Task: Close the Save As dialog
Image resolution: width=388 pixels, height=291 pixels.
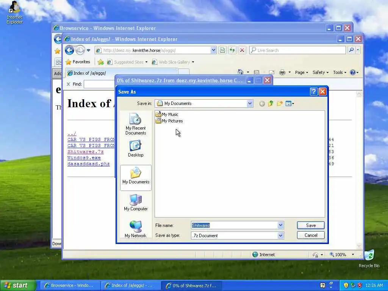Action: coord(322,92)
